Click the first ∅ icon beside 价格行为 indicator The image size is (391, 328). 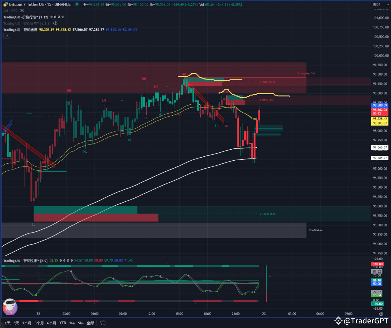[x=51, y=17]
